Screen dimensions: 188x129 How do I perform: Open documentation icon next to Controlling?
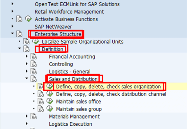[x=33, y=64]
